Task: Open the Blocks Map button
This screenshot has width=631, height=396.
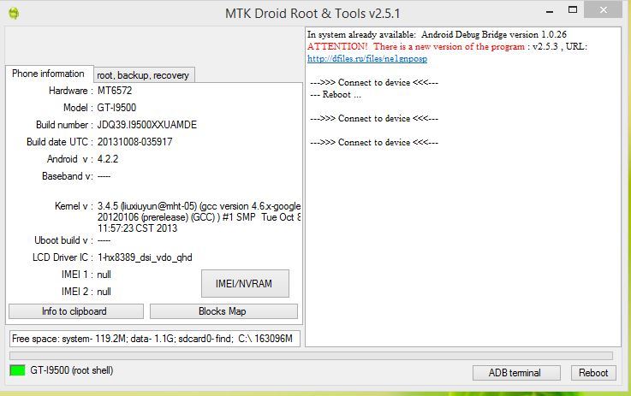Action: coord(223,311)
